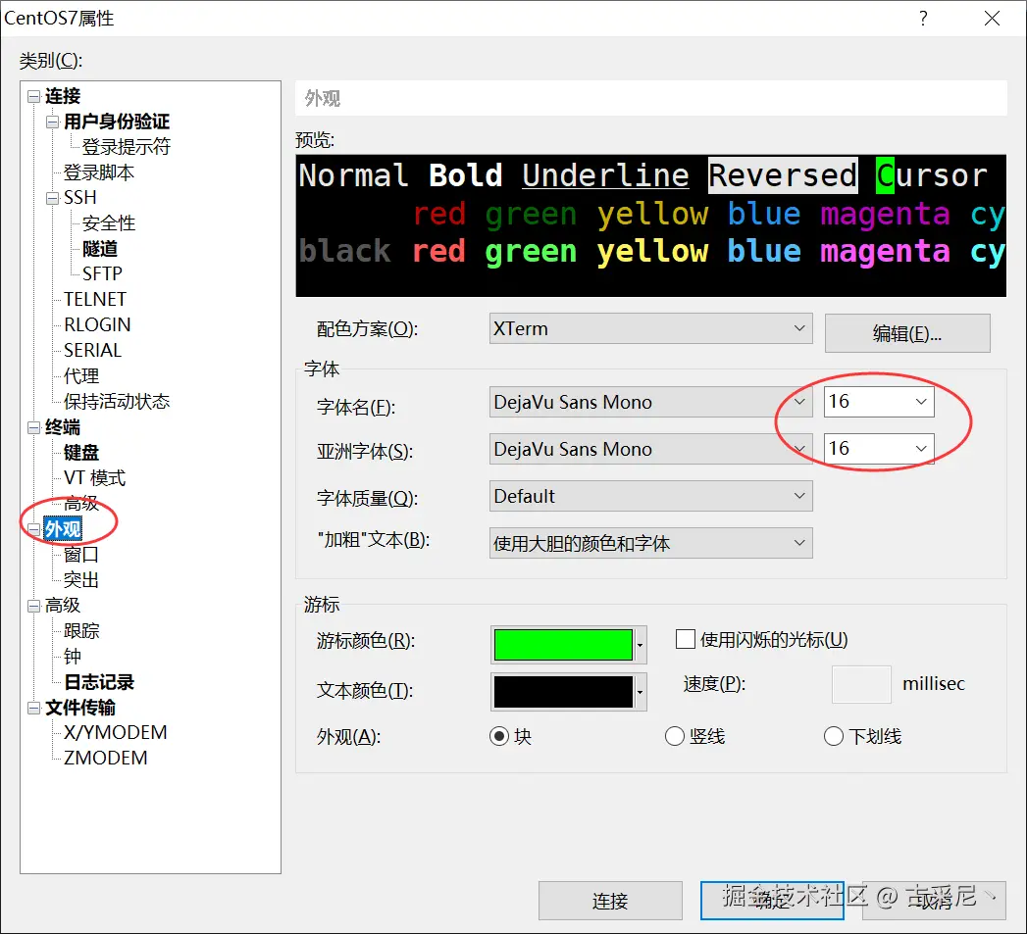
Task: Collapse the 连接 tree branch
Action: pyautogui.click(x=32, y=95)
